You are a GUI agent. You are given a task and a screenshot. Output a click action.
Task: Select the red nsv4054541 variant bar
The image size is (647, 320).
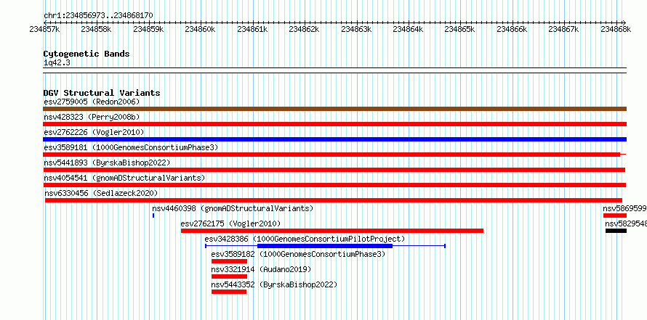coord(334,185)
